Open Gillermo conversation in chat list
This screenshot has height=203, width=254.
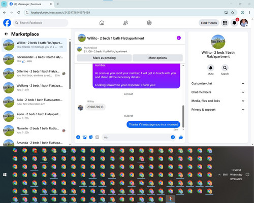(35, 74)
